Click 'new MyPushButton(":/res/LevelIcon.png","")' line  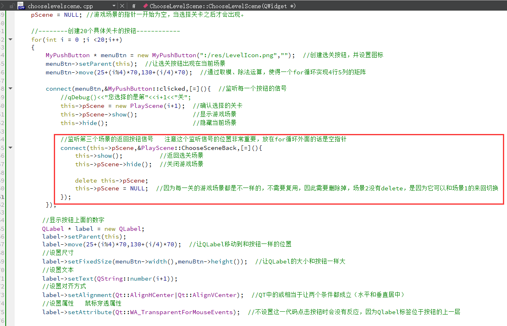click(215, 55)
